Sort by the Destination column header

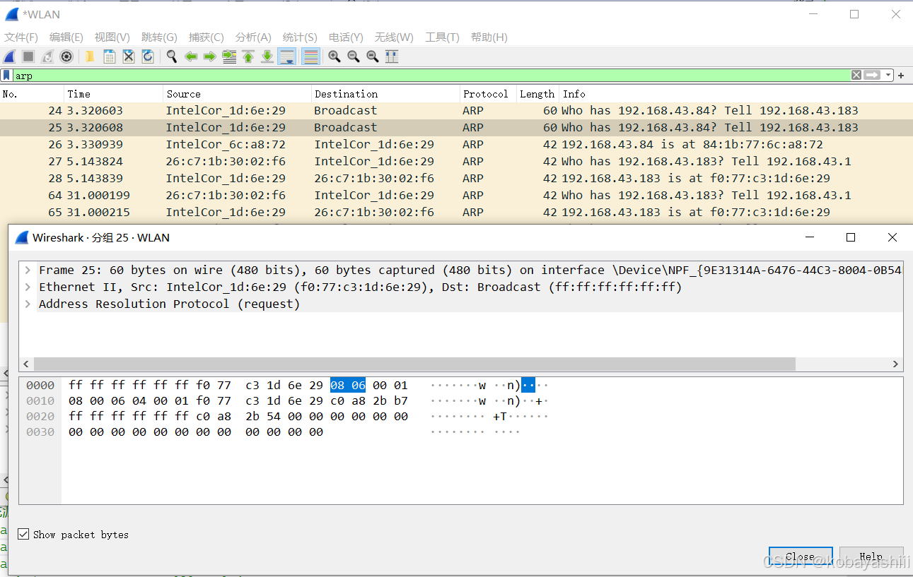[386, 94]
